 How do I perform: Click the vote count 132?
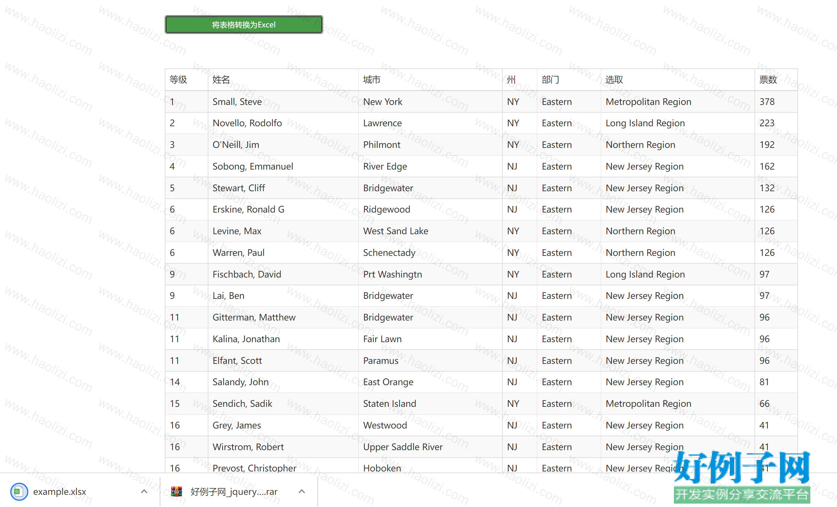click(x=767, y=188)
